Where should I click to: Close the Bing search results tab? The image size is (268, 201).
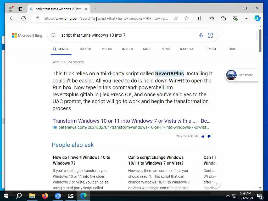(x=86, y=9)
